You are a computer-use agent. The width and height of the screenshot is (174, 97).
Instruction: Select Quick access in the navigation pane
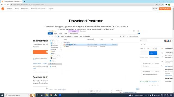point(55,41)
